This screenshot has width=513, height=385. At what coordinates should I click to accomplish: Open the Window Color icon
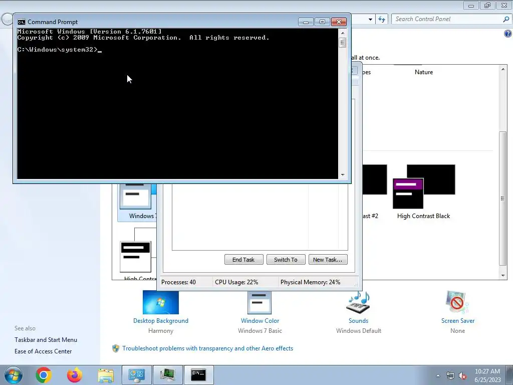(x=260, y=302)
